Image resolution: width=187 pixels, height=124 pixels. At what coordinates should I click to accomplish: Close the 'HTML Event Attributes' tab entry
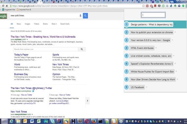tap(156, 48)
